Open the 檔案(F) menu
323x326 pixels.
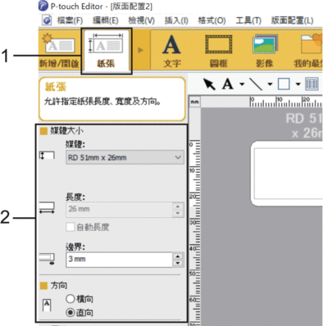click(x=70, y=20)
